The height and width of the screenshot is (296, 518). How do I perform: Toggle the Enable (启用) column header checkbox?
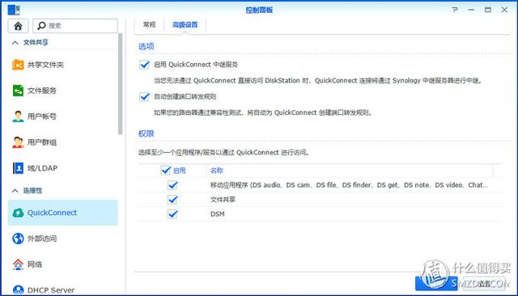165,171
